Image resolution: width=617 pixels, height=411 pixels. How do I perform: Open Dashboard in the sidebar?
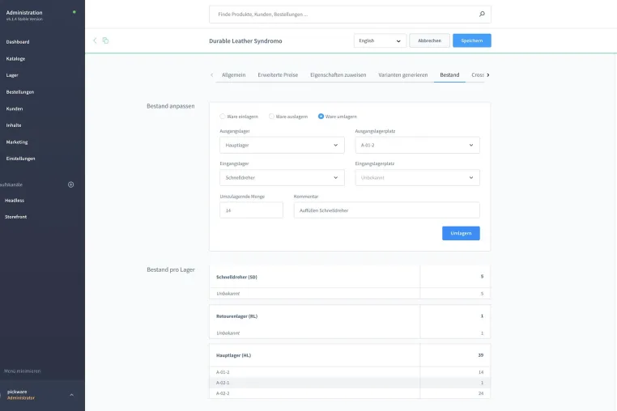18,42
